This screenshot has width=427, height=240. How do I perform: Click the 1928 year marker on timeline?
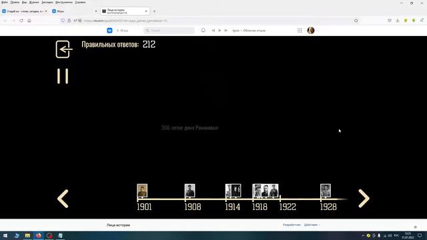tap(328, 207)
